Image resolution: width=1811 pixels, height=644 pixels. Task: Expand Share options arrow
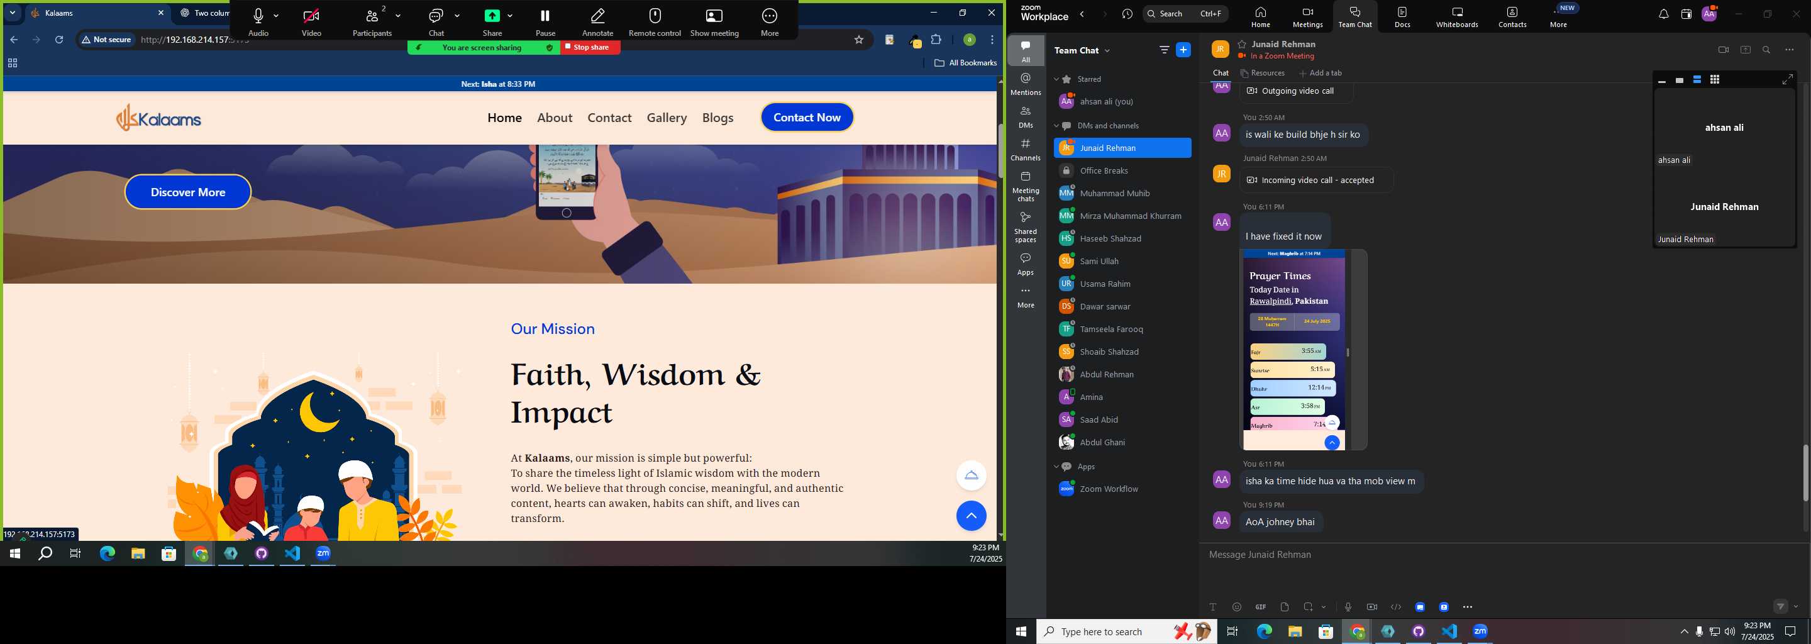point(510,16)
